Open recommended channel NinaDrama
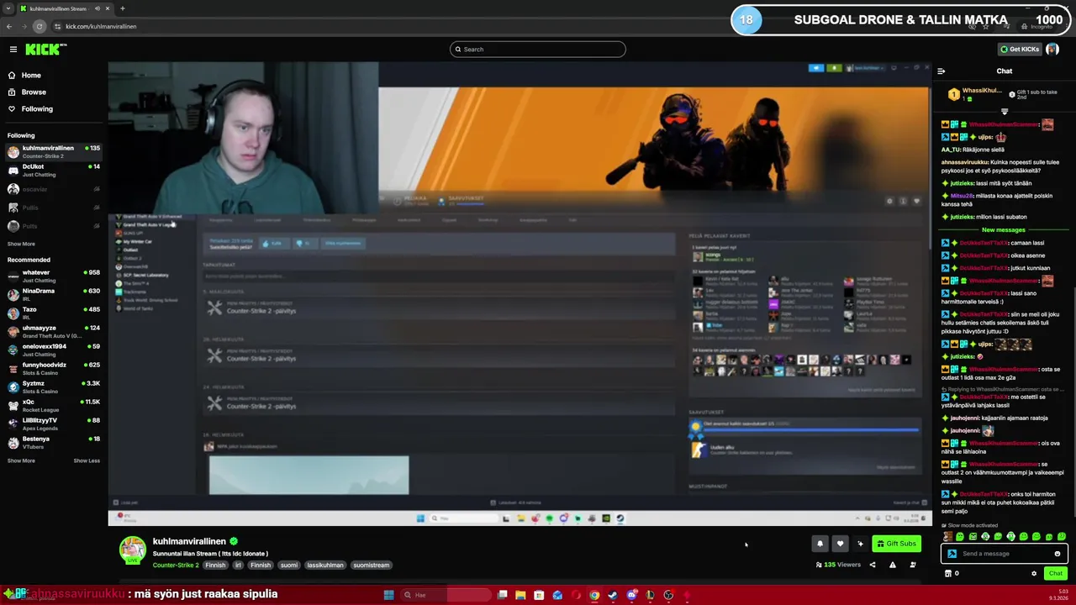The height and width of the screenshot is (605, 1076). point(54,294)
